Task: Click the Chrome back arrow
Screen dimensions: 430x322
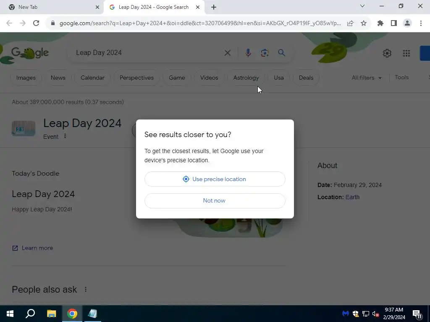Action: click(x=9, y=23)
